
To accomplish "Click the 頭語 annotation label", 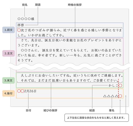I will (38, 5).
